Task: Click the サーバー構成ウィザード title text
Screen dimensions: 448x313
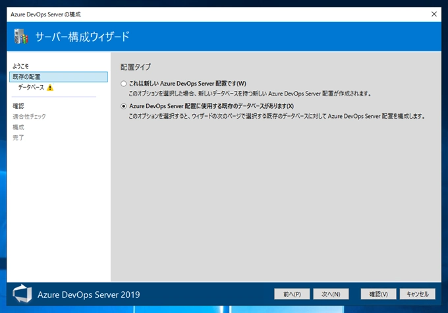Action: [82, 37]
